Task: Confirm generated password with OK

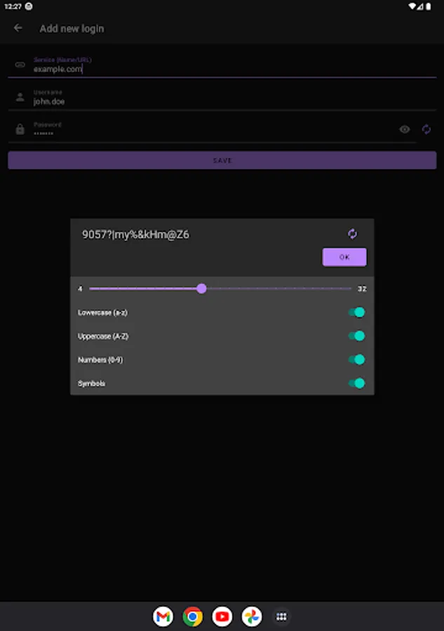Action: tap(344, 257)
